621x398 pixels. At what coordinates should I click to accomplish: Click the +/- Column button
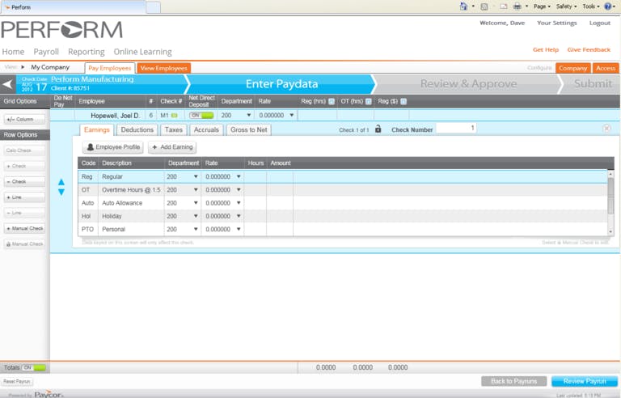[x=24, y=119]
